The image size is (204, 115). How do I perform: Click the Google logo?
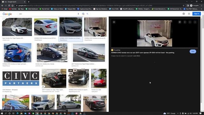pos(7,14)
